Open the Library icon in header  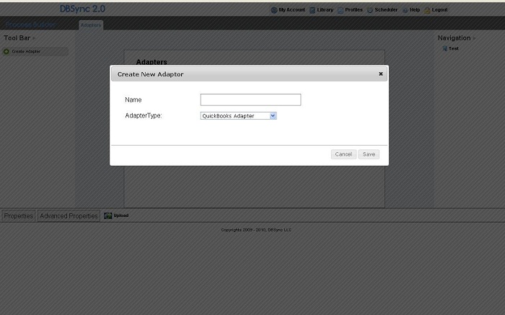point(312,10)
